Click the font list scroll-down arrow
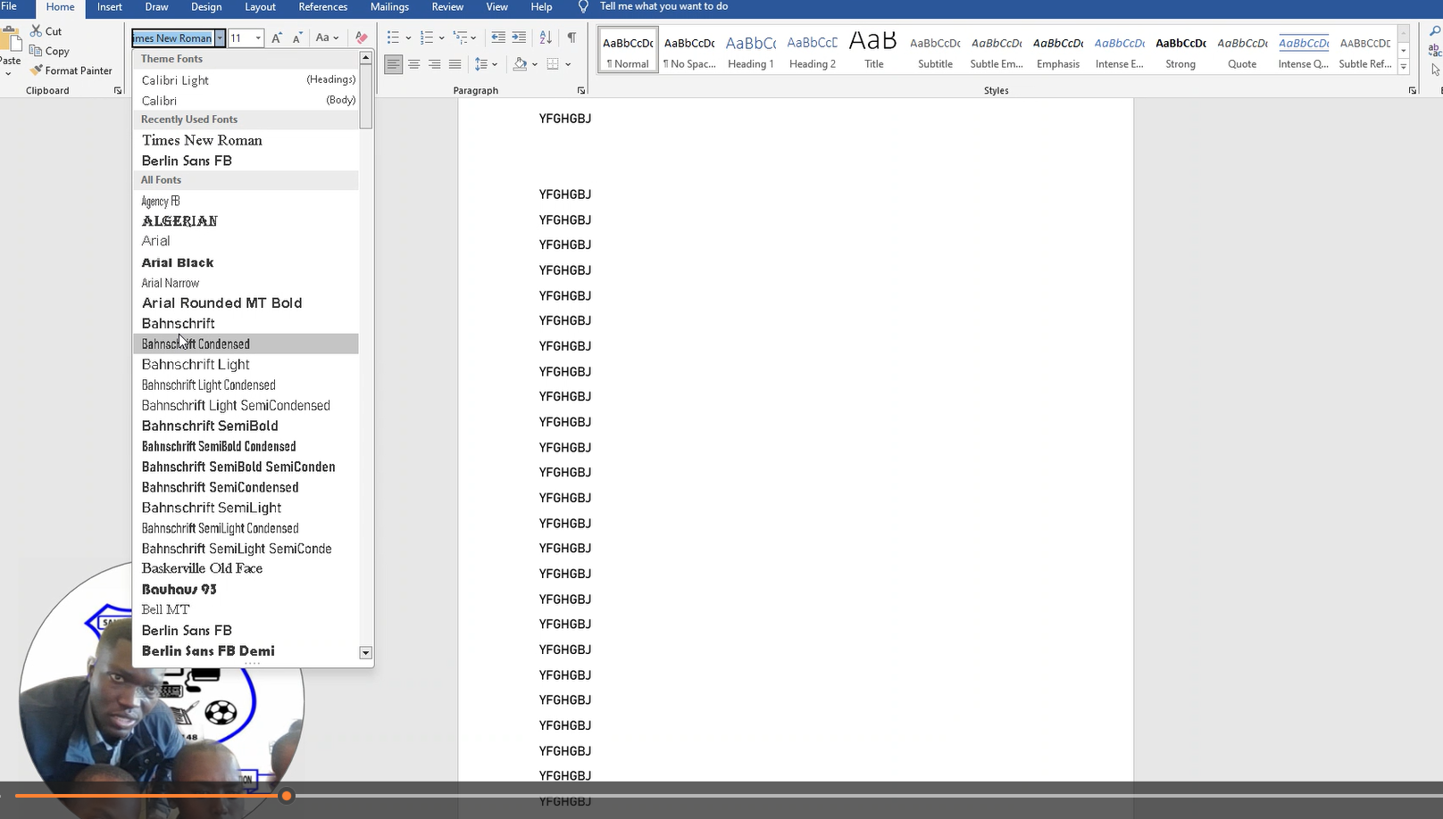The width and height of the screenshot is (1443, 819). 365,653
